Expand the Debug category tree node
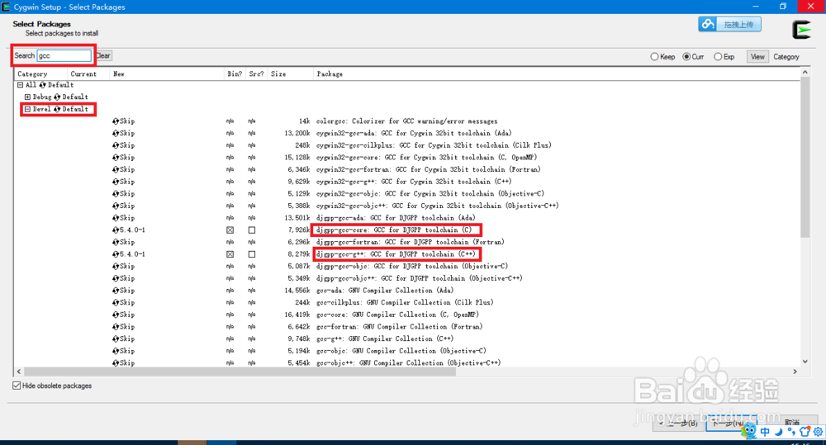 28,97
